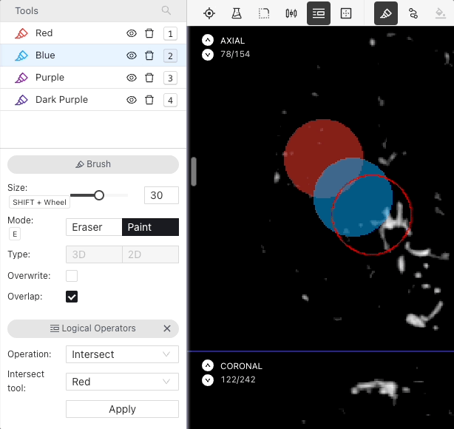The image size is (454, 429).
Task: Switch brush mode to Eraser
Action: pos(94,227)
